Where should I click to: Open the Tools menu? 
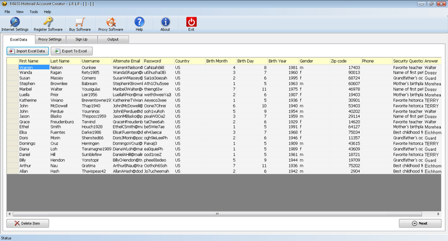point(34,12)
